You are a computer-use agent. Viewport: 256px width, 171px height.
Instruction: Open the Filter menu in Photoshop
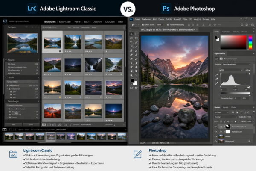185,19
